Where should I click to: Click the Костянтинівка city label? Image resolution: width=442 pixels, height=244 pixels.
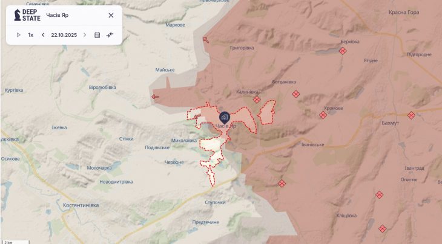coord(81,205)
